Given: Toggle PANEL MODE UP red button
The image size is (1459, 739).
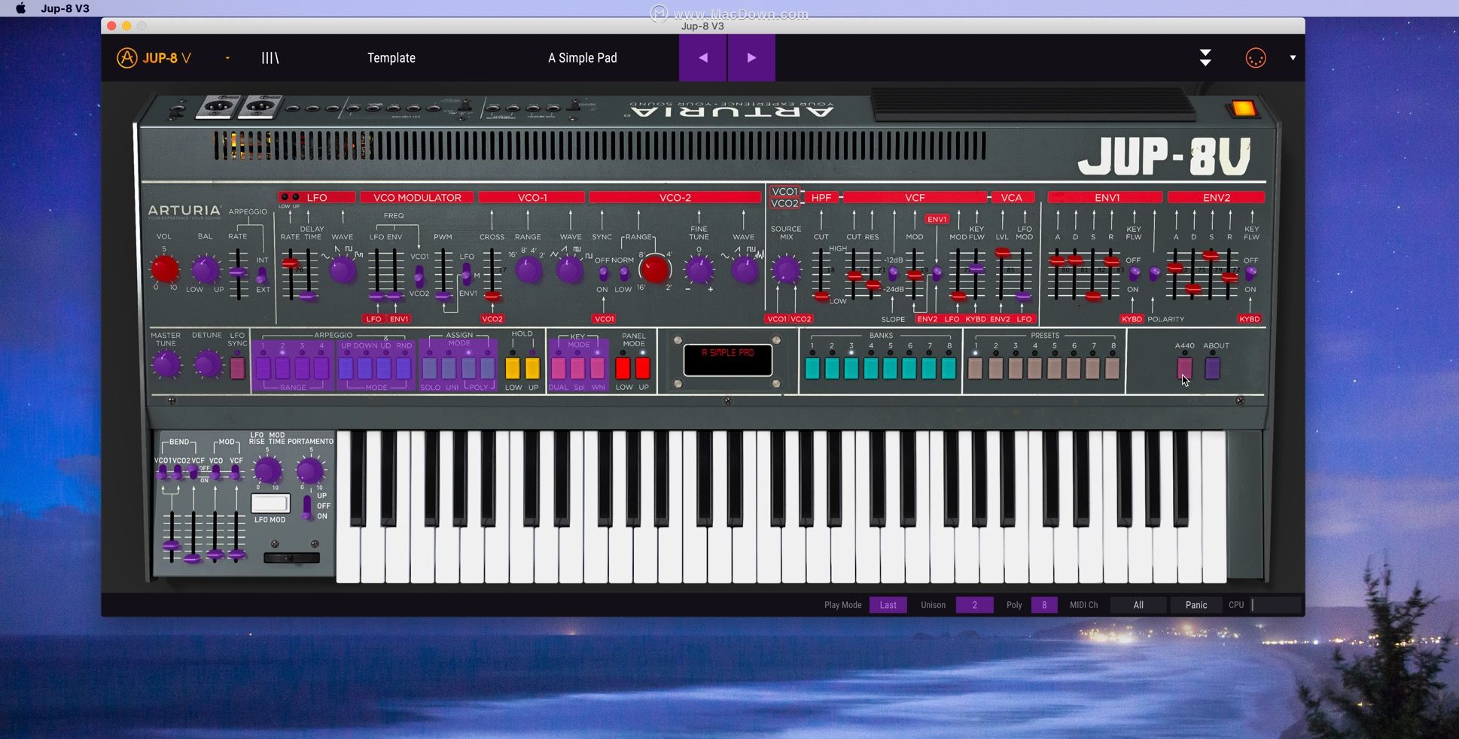Looking at the screenshot, I should tap(643, 368).
